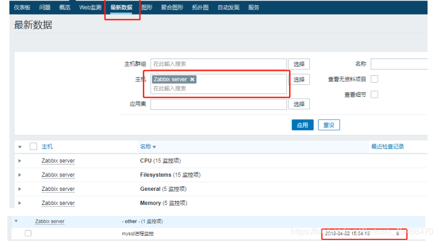Open the 仪表板 menu tab
The width and height of the screenshot is (438, 241).
22,7
